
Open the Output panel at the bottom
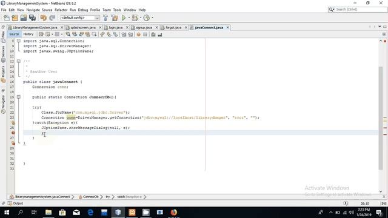[15, 203]
